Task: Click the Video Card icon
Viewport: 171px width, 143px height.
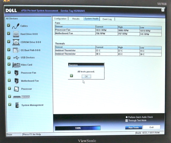Action: pos(16,65)
